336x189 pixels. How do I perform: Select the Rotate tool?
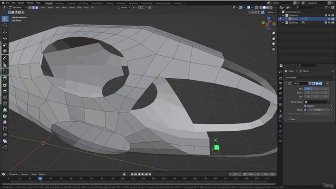point(5,38)
